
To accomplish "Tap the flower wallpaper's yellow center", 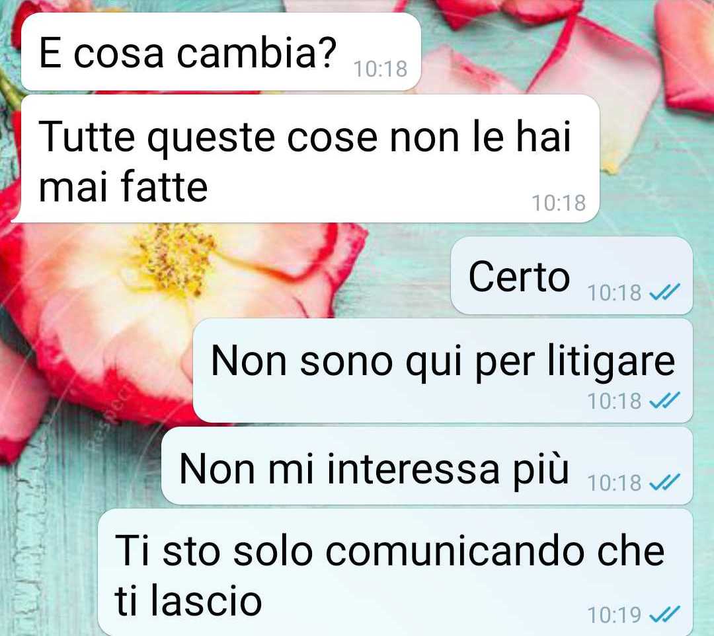I will [175, 260].
